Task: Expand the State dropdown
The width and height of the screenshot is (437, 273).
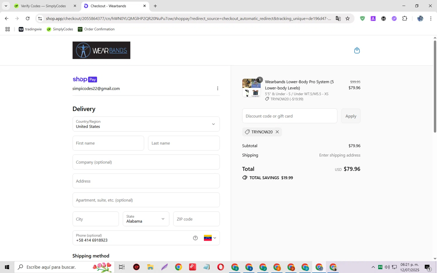Action: click(x=146, y=219)
